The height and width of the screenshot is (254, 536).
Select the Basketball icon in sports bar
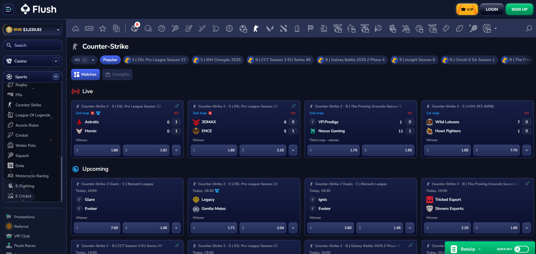pos(162,28)
